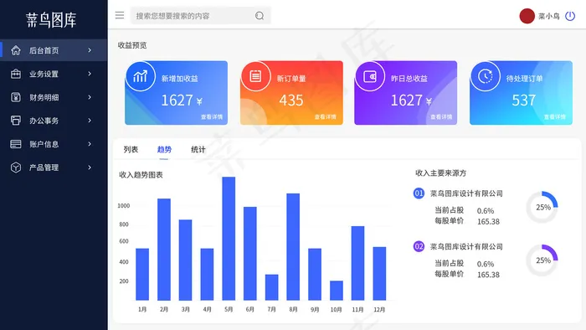The width and height of the screenshot is (586, 330).
Task: Click the red user avatar
Action: click(x=527, y=16)
